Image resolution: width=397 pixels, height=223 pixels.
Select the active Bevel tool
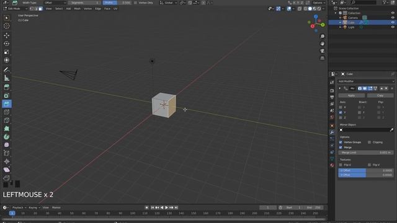tap(7, 103)
